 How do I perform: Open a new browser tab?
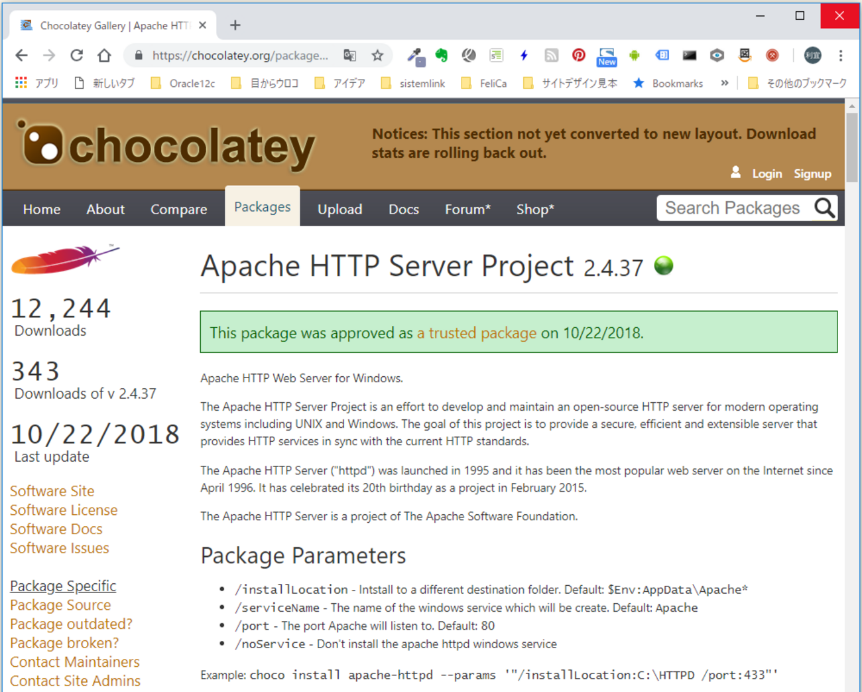pyautogui.click(x=235, y=25)
